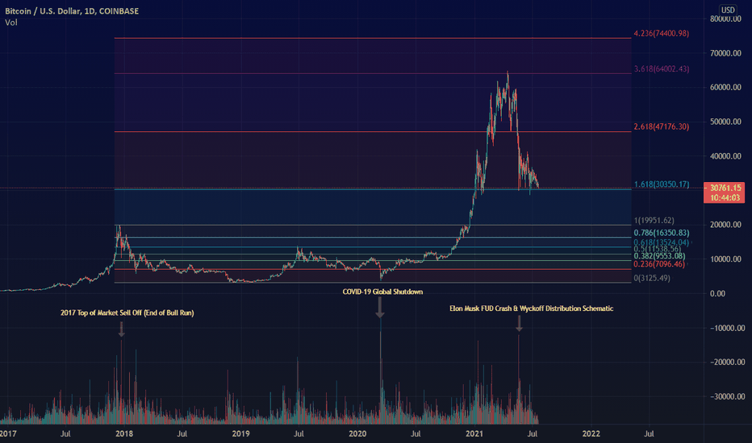Click the 2021 label on the time axis

coord(474,434)
